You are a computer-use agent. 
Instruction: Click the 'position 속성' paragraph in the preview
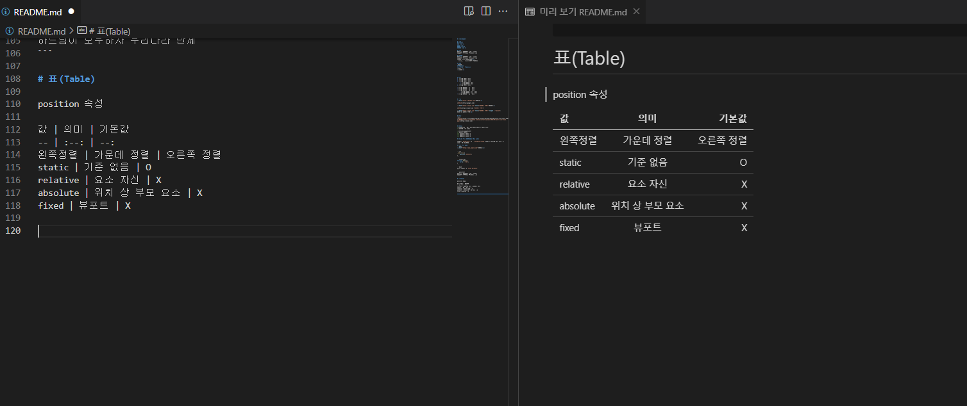[x=580, y=94]
